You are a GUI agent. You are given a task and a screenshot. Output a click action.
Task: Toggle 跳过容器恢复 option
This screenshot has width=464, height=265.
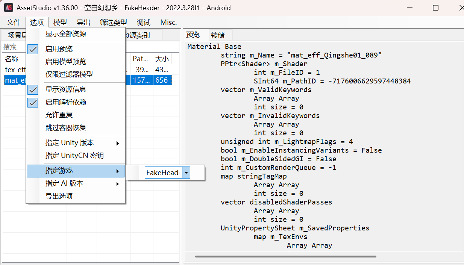[x=75, y=128]
